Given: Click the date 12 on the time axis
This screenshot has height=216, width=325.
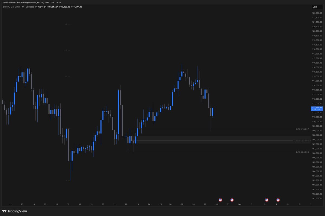Looking at the screenshot, I should (10, 204).
